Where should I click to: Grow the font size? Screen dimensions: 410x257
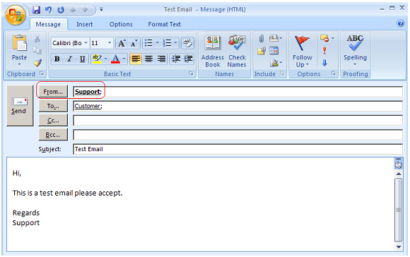(122, 43)
